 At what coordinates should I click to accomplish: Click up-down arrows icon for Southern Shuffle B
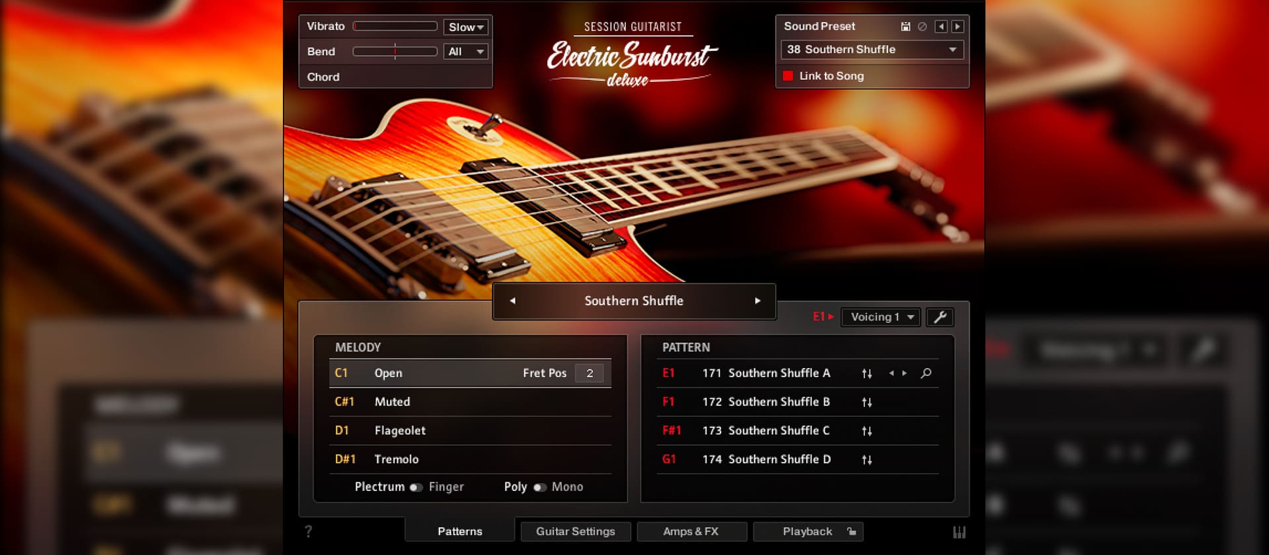click(866, 402)
